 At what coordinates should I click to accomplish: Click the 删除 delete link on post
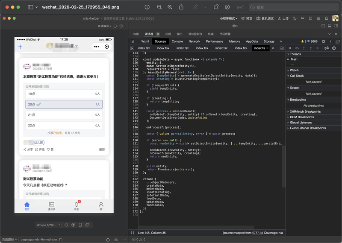pos(102,149)
